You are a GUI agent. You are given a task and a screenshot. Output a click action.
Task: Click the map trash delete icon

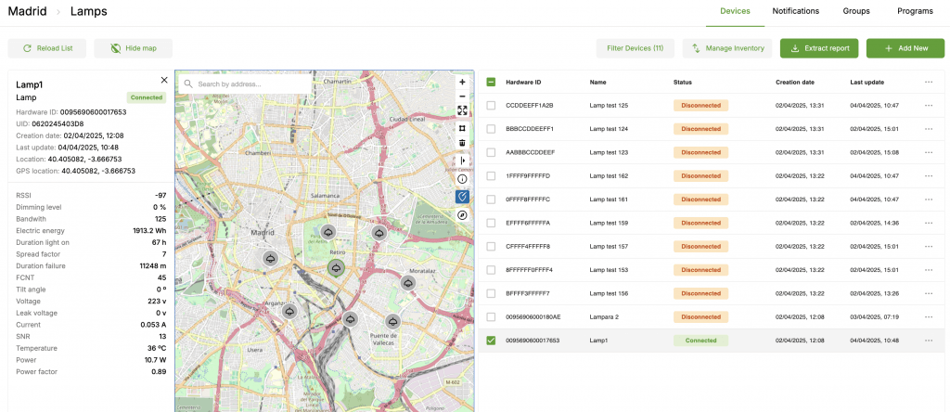462,143
